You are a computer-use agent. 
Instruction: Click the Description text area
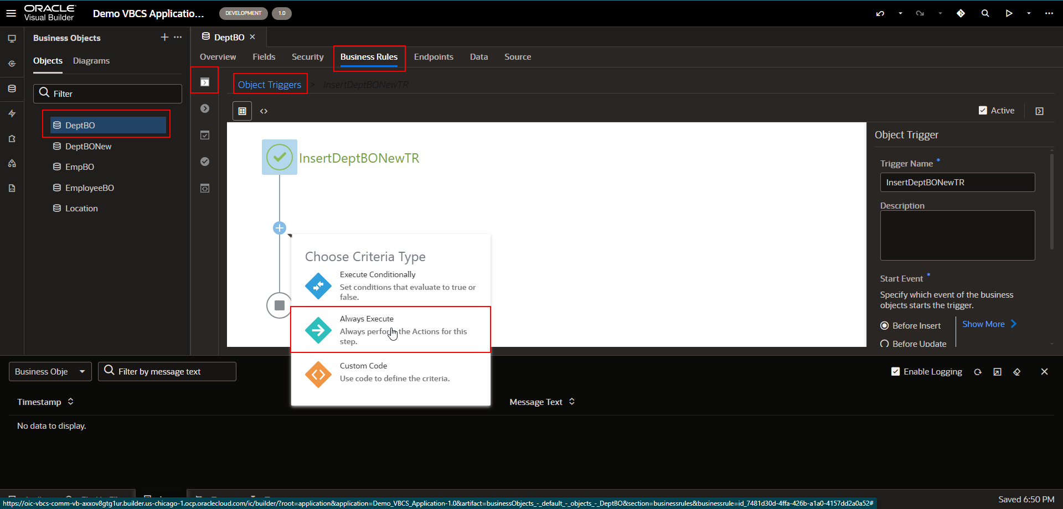click(957, 235)
